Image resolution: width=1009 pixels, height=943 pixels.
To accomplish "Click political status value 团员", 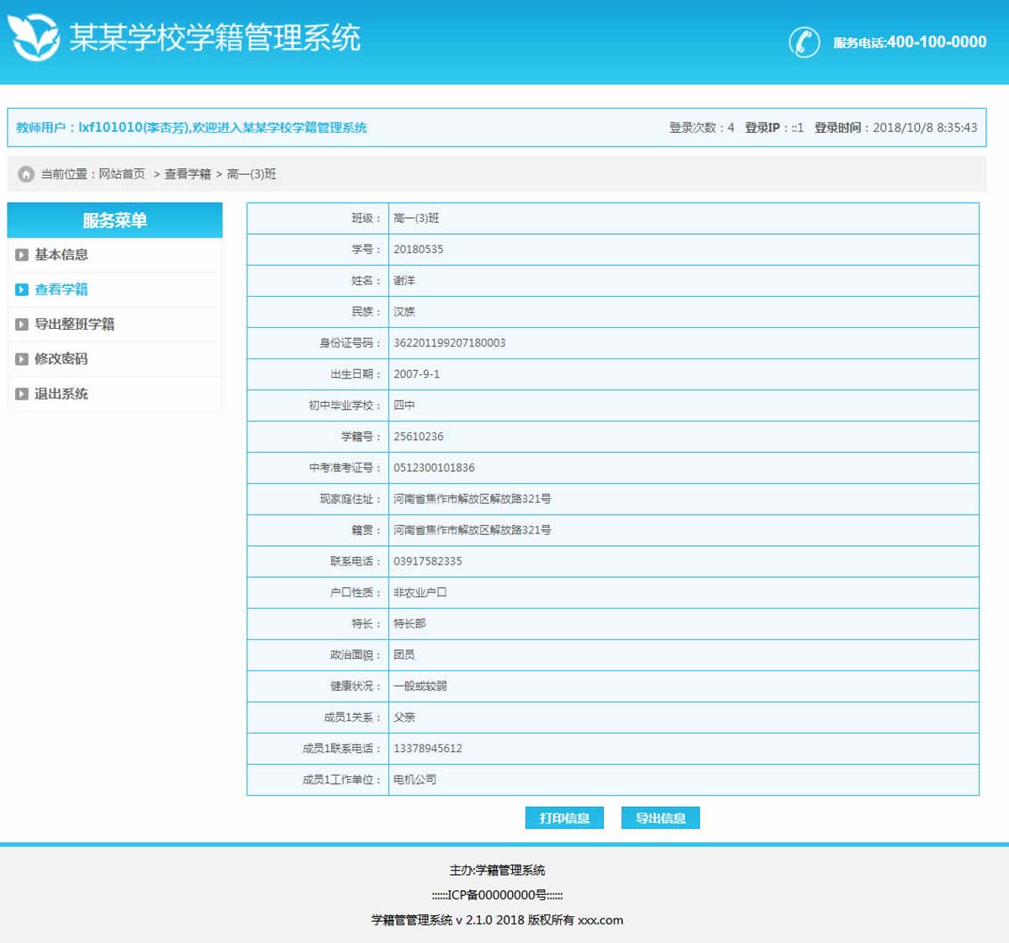I will [404, 654].
